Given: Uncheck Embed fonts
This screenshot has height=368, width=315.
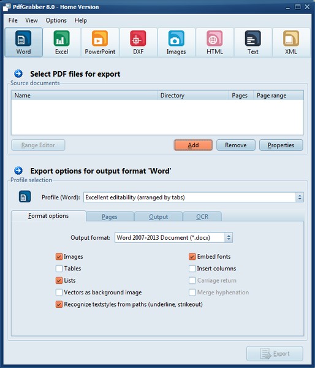Looking at the screenshot, I should point(192,256).
